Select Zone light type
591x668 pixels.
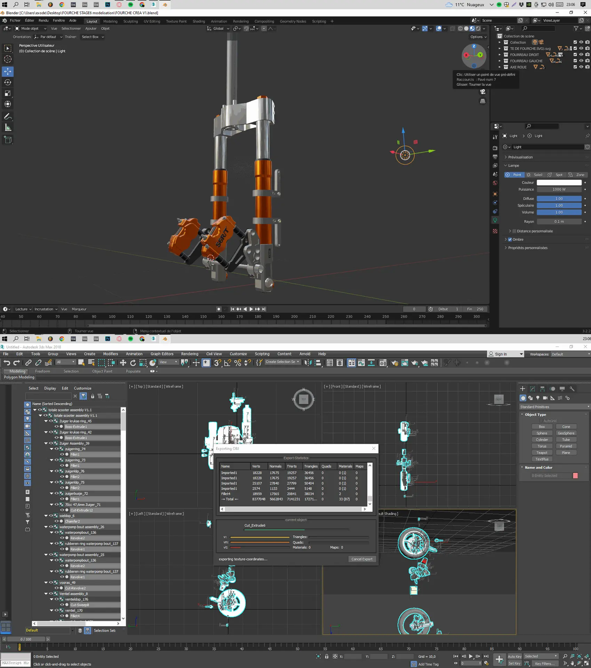(x=577, y=175)
